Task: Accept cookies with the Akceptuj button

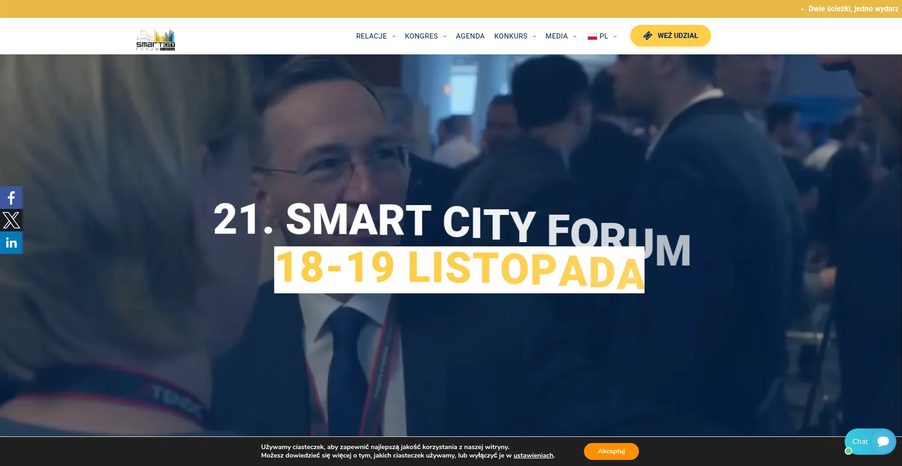Action: pyautogui.click(x=611, y=451)
